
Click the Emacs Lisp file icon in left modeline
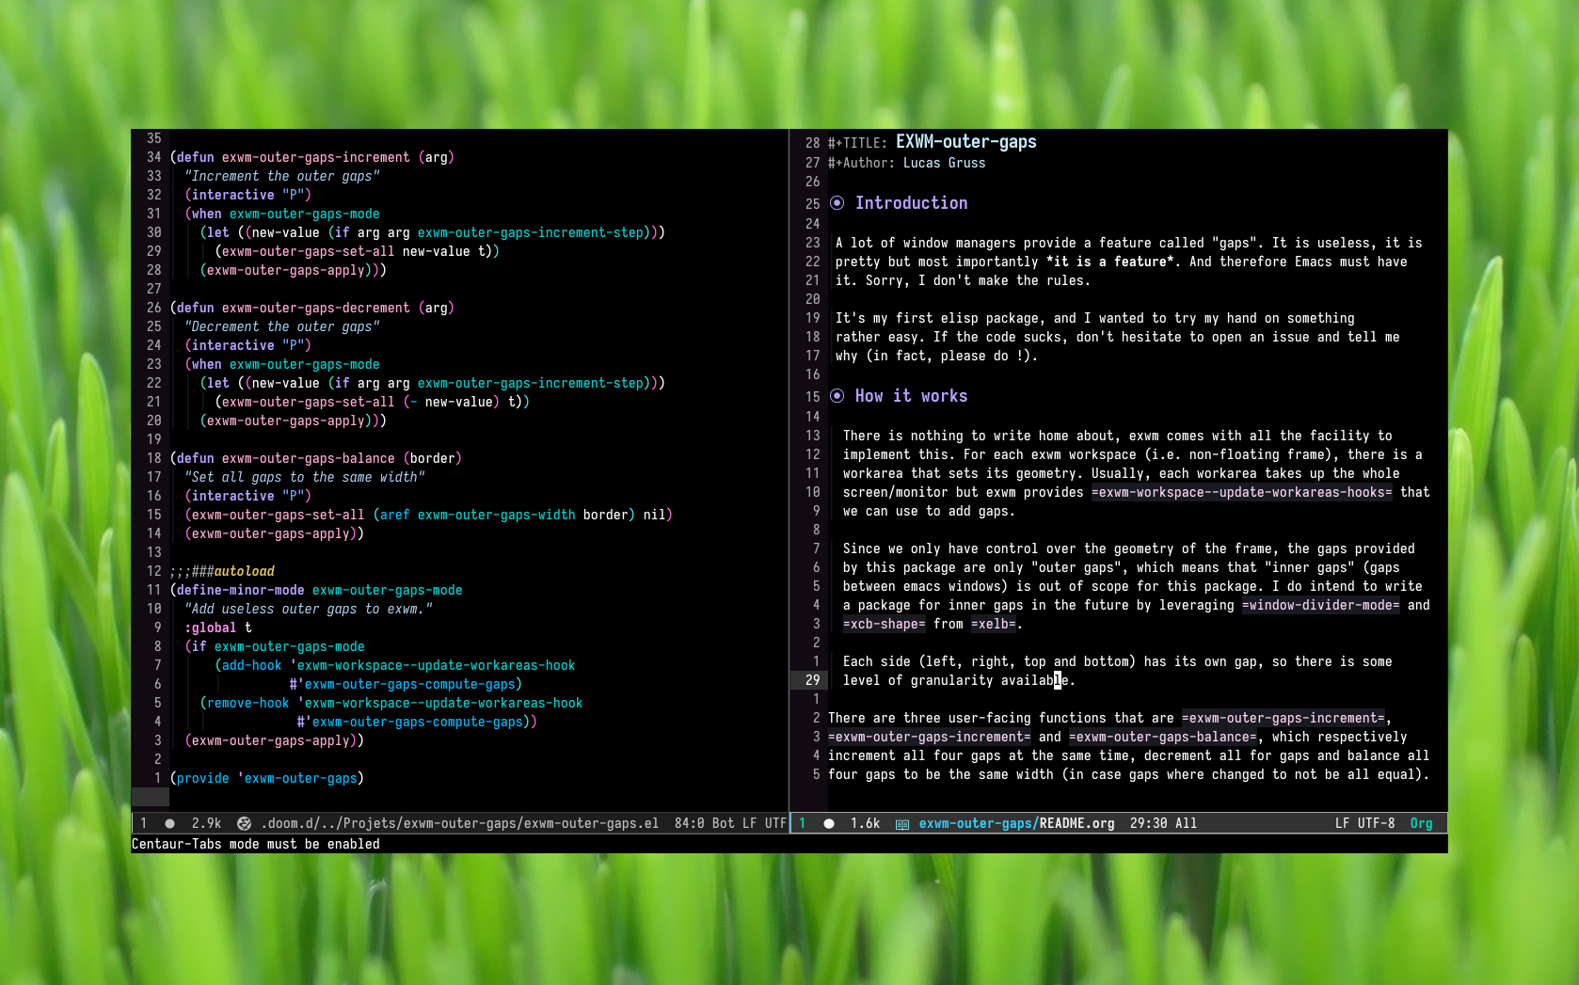coord(244,823)
